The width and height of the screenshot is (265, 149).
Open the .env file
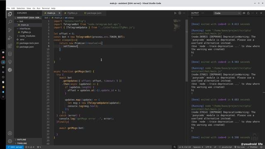coord(28,40)
